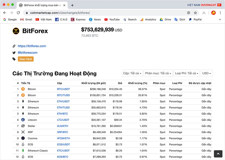
Task: Open the Cặp: Tất cả dropdown
Action: (x=132, y=73)
